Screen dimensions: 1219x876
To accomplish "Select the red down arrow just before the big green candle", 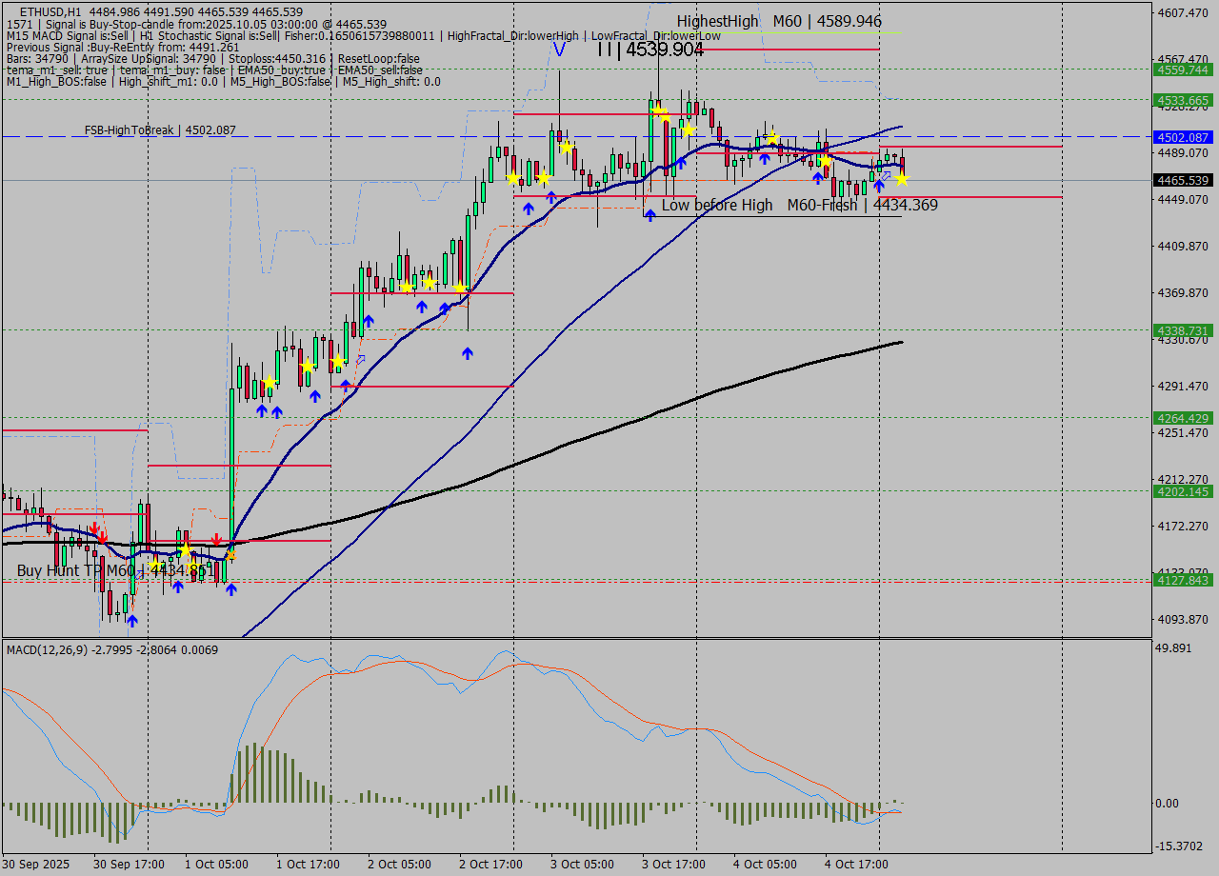I will (x=216, y=540).
